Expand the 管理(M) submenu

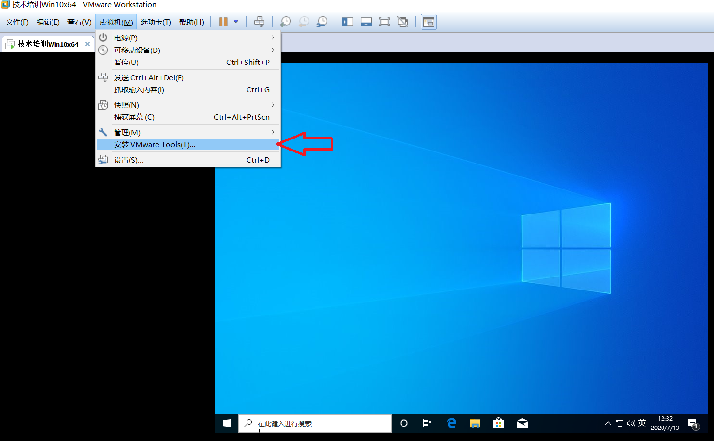pyautogui.click(x=188, y=132)
